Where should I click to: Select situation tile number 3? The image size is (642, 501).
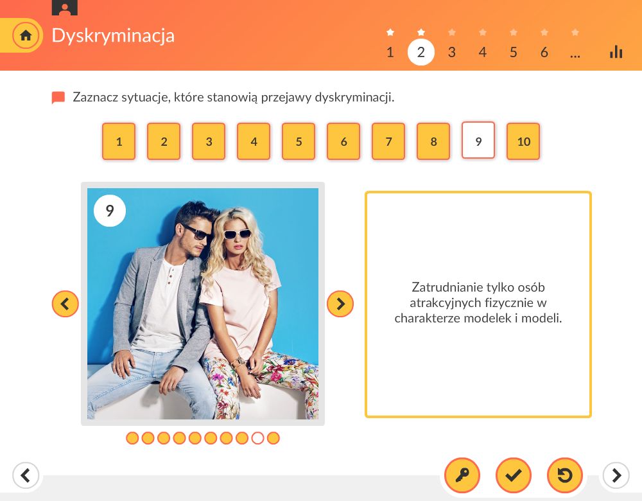(x=209, y=141)
